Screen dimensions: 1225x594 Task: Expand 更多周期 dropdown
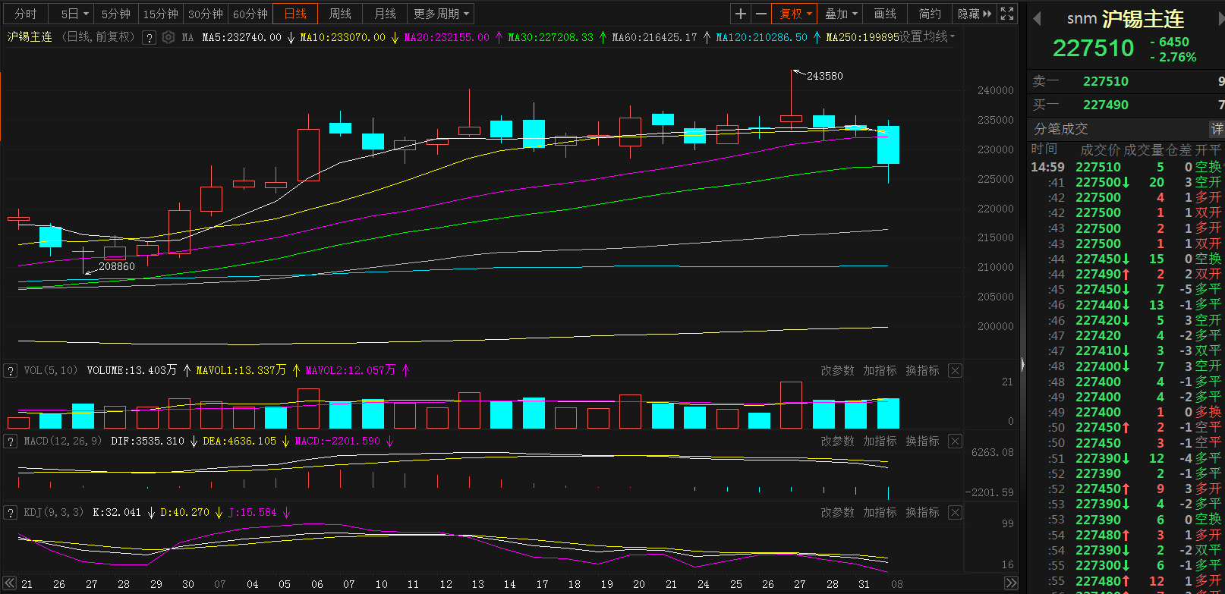441,14
